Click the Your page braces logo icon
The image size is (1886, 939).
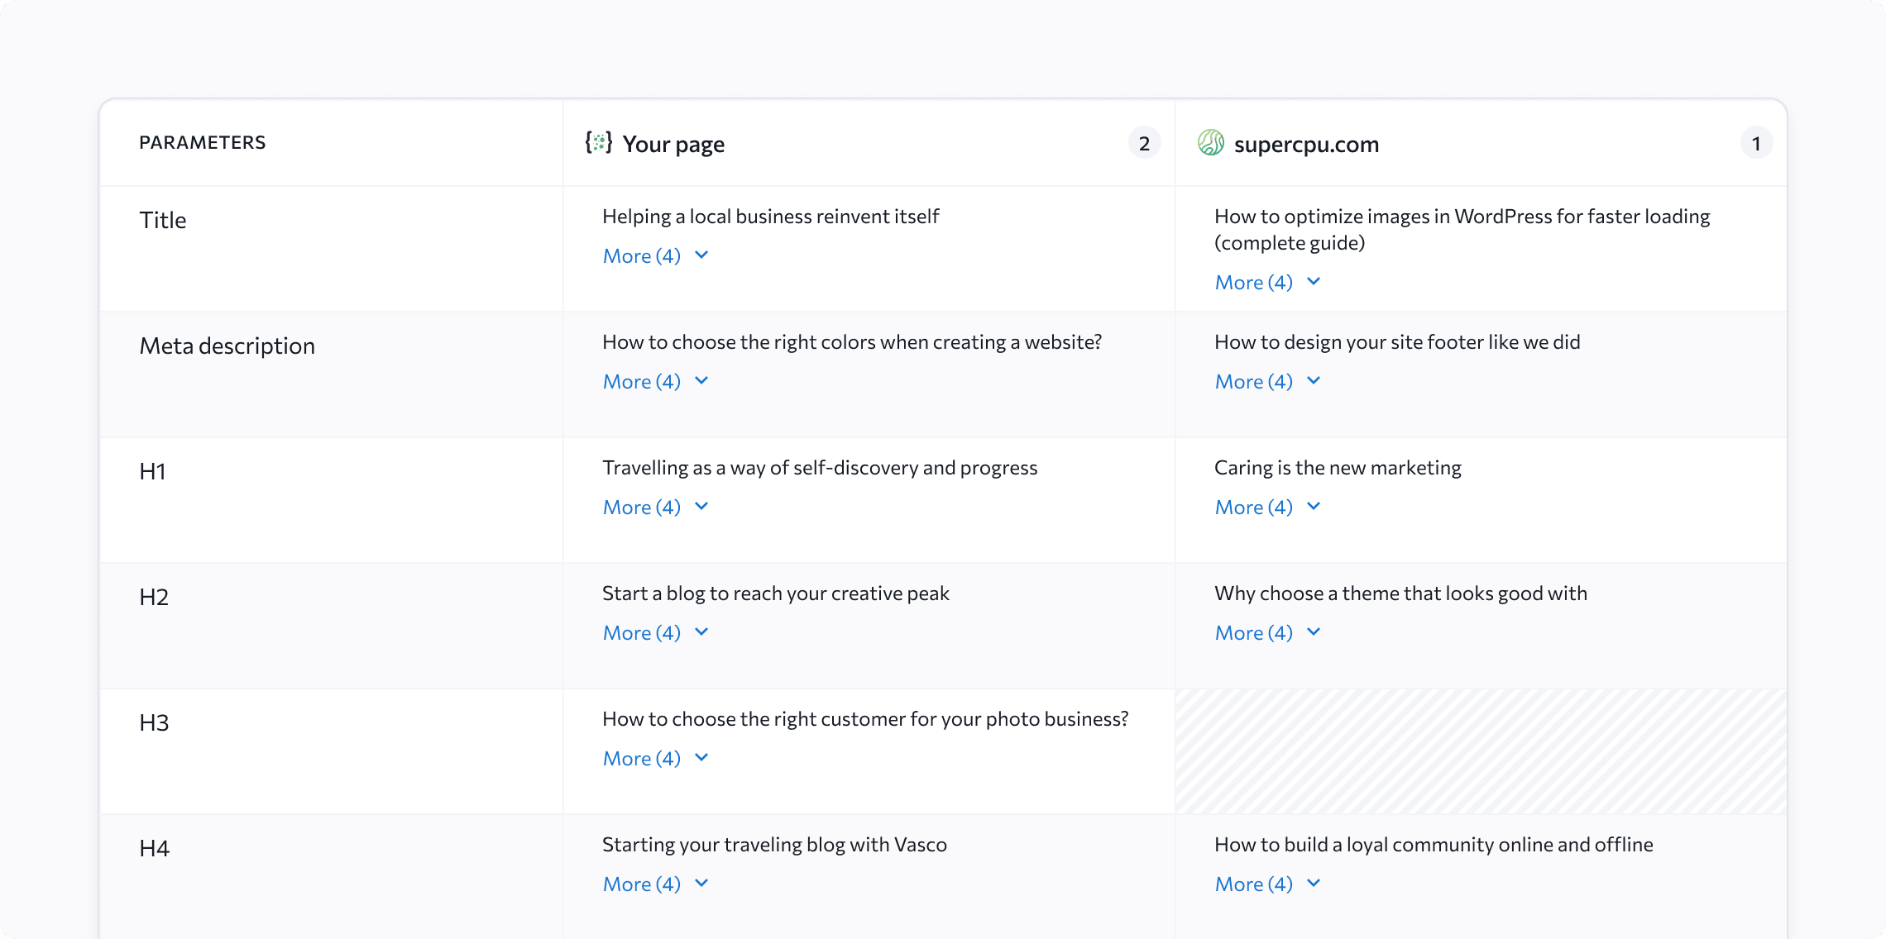click(x=599, y=142)
